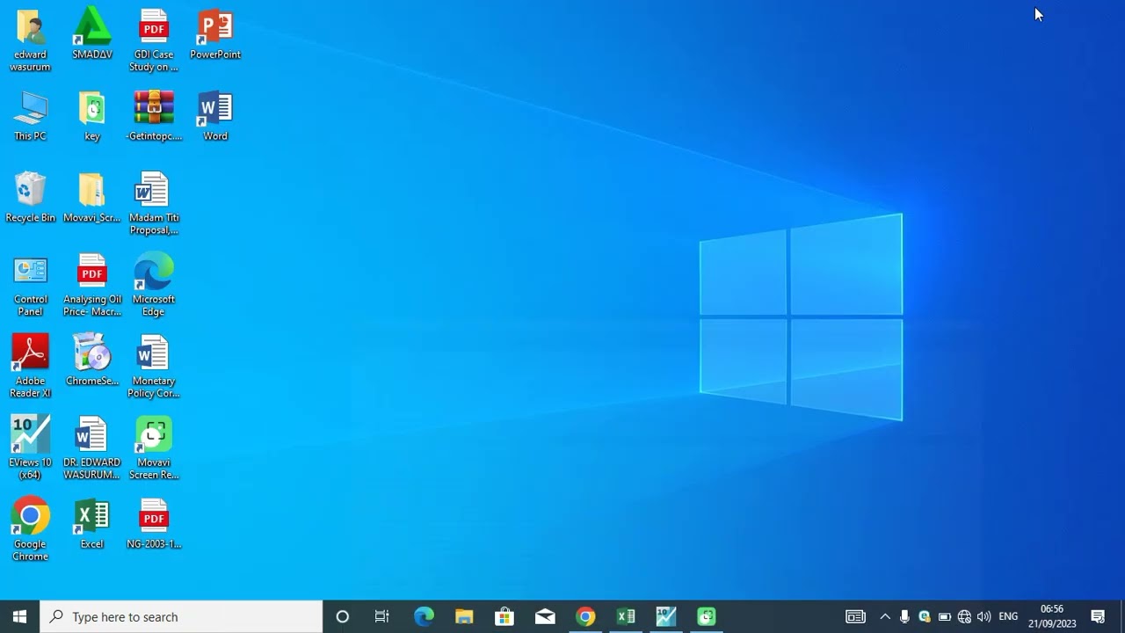Check the battery status icon

[945, 617]
